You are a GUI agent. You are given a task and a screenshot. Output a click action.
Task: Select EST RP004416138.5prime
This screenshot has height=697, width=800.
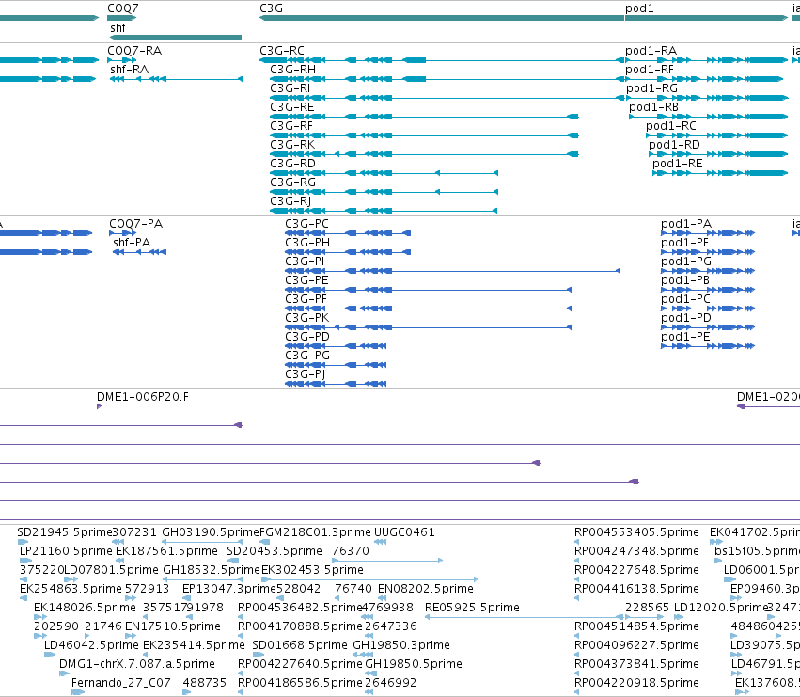636,589
